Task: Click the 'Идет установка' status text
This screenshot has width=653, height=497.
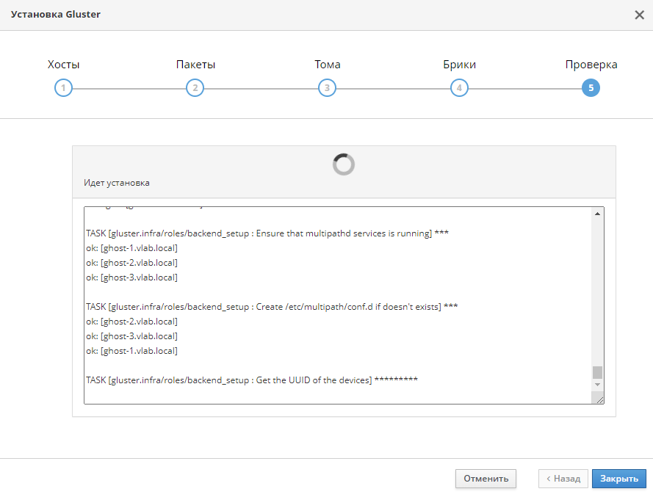Action: [x=117, y=183]
